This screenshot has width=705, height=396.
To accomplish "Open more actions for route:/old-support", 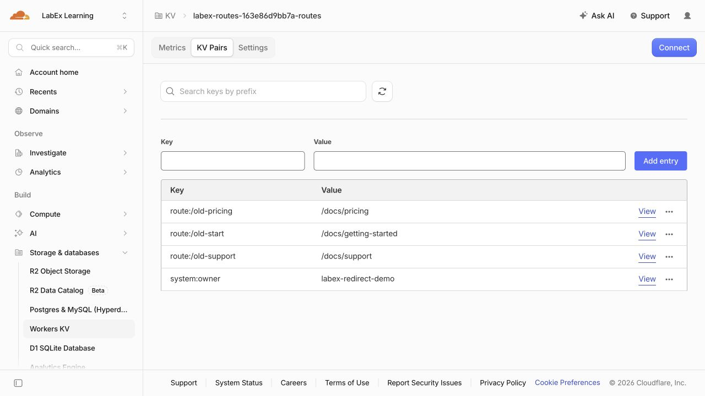I will pyautogui.click(x=669, y=257).
